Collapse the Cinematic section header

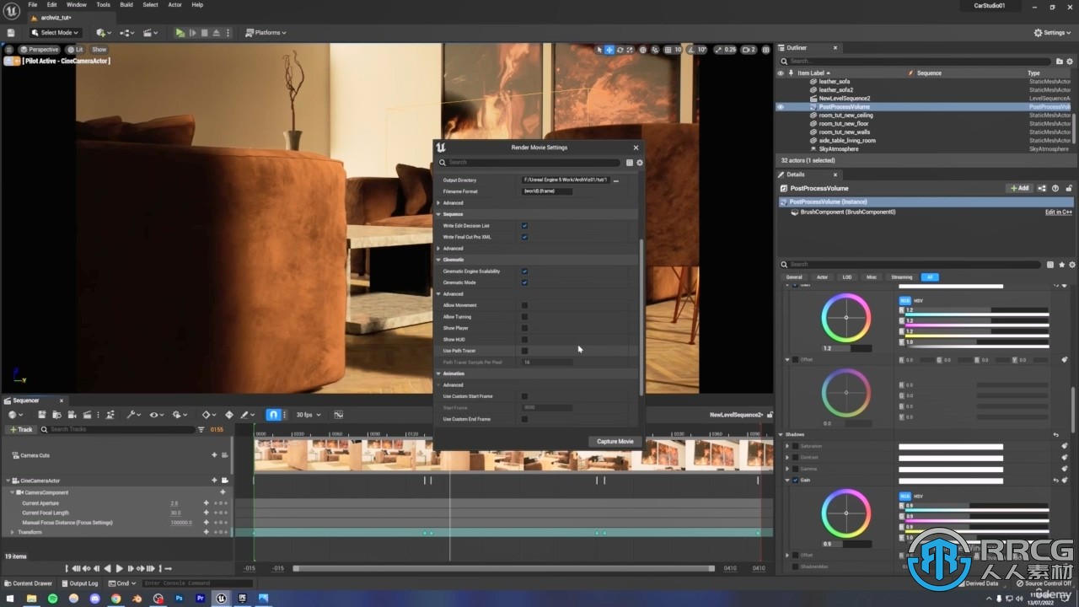point(438,260)
